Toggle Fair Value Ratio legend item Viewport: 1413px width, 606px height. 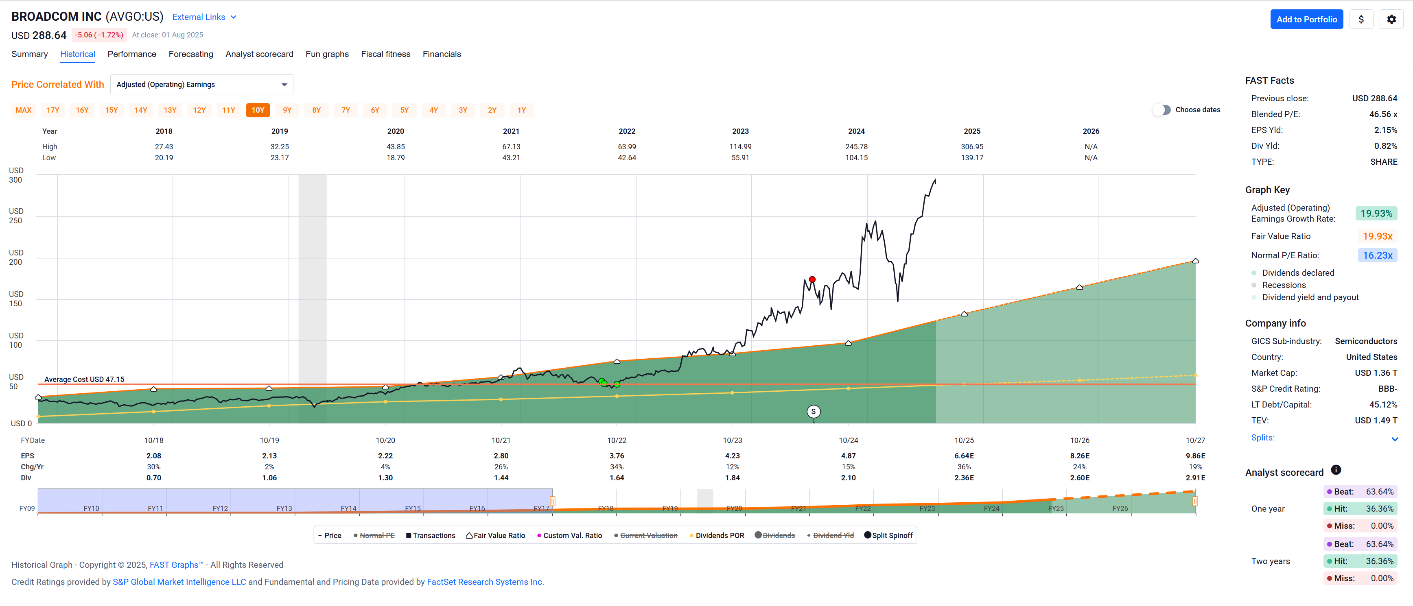495,535
